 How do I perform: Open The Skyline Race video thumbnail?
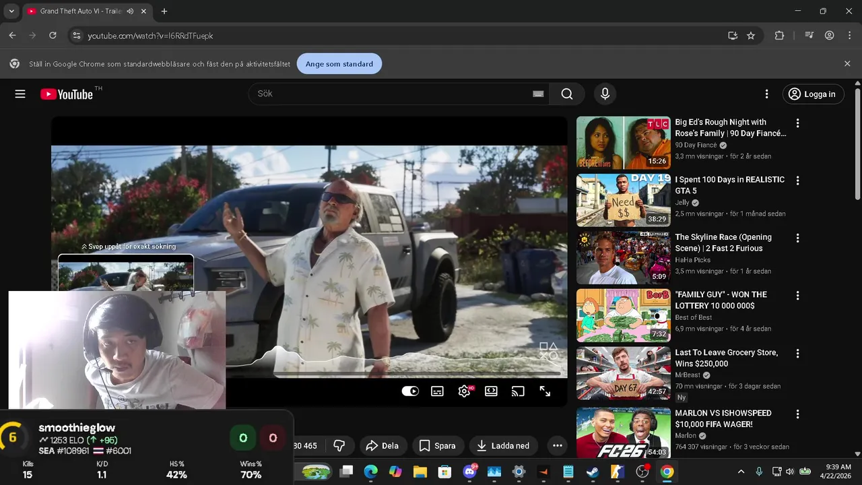coord(624,258)
